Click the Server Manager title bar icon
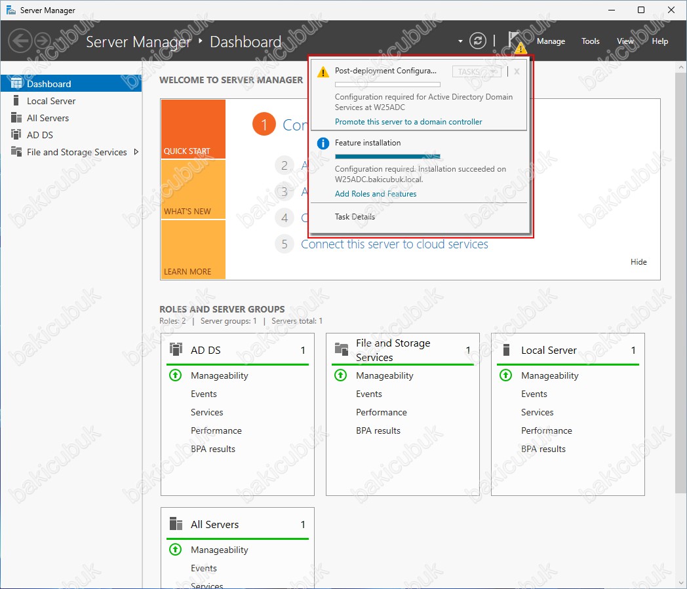The width and height of the screenshot is (687, 589). pyautogui.click(x=11, y=10)
